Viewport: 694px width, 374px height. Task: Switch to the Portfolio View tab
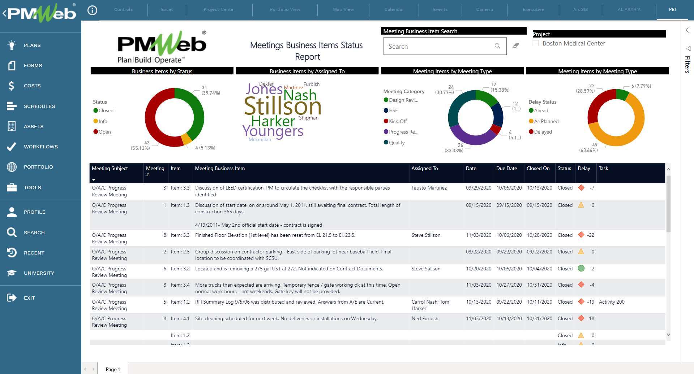tap(285, 9)
